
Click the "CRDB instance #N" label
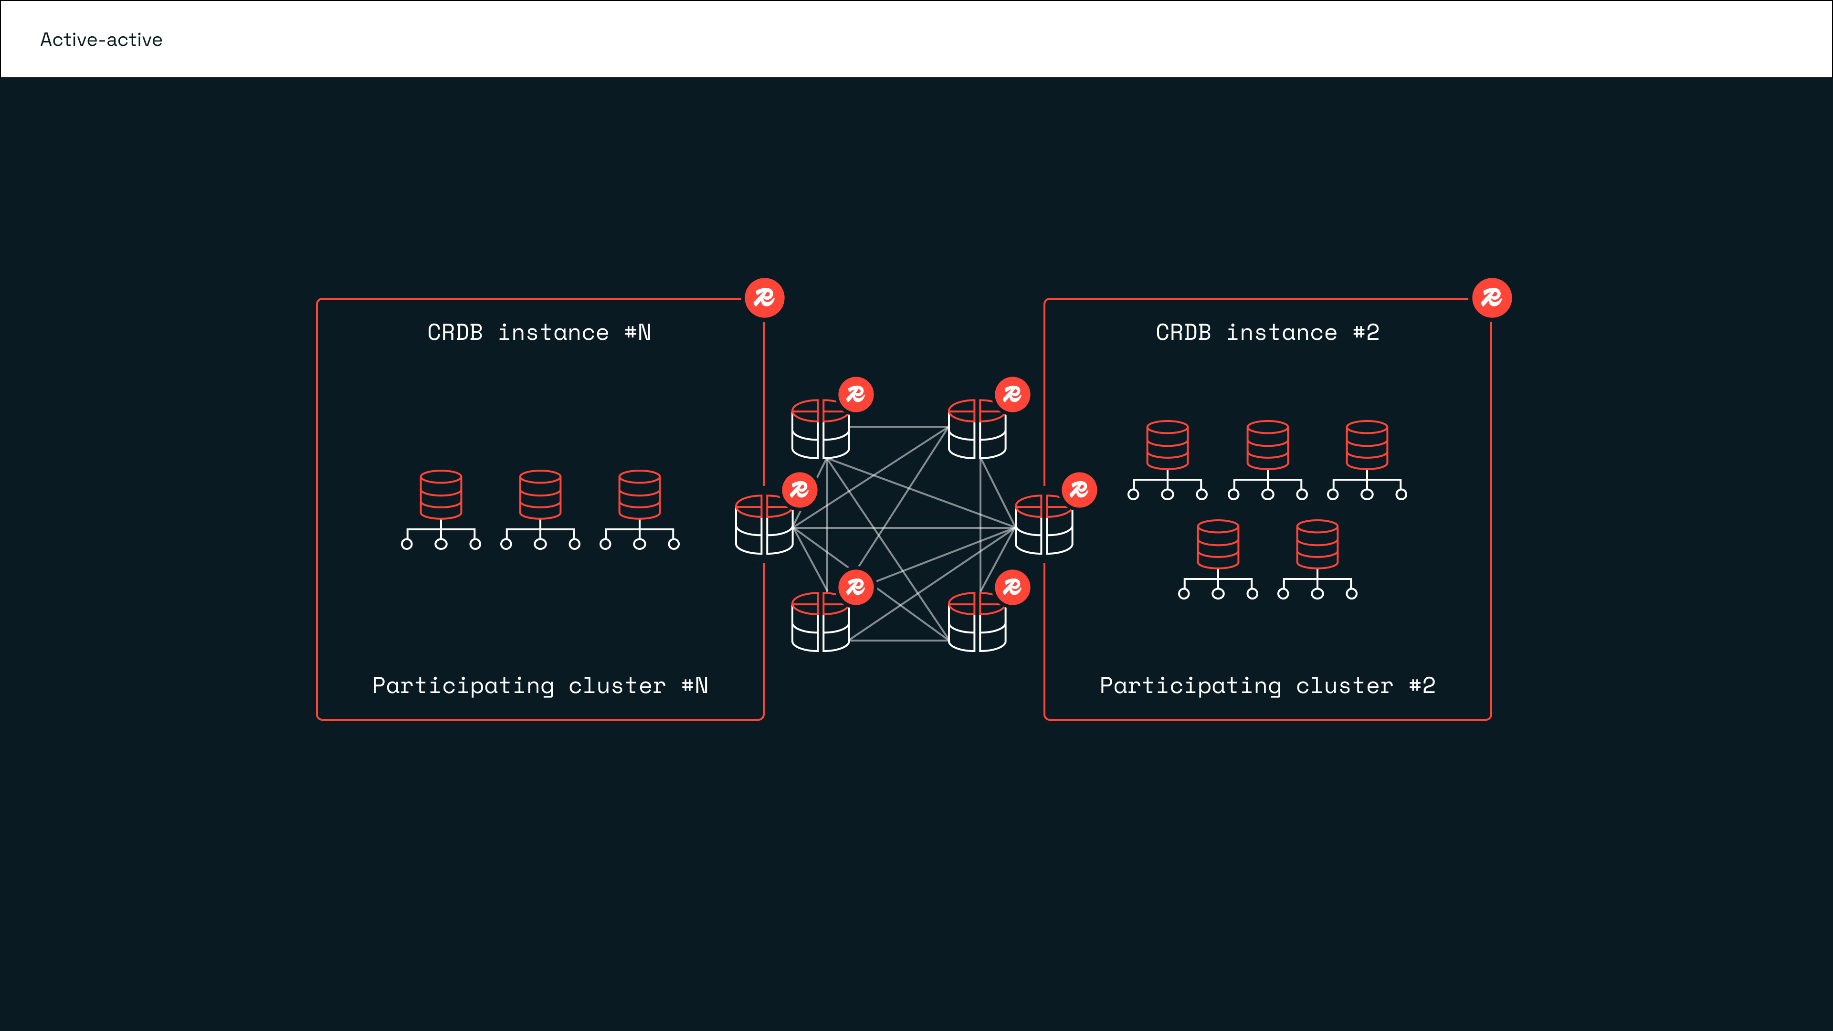tap(539, 332)
